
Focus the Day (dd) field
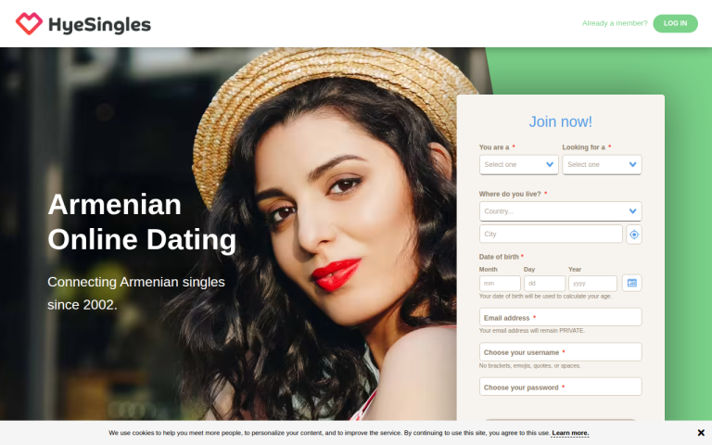[544, 284]
